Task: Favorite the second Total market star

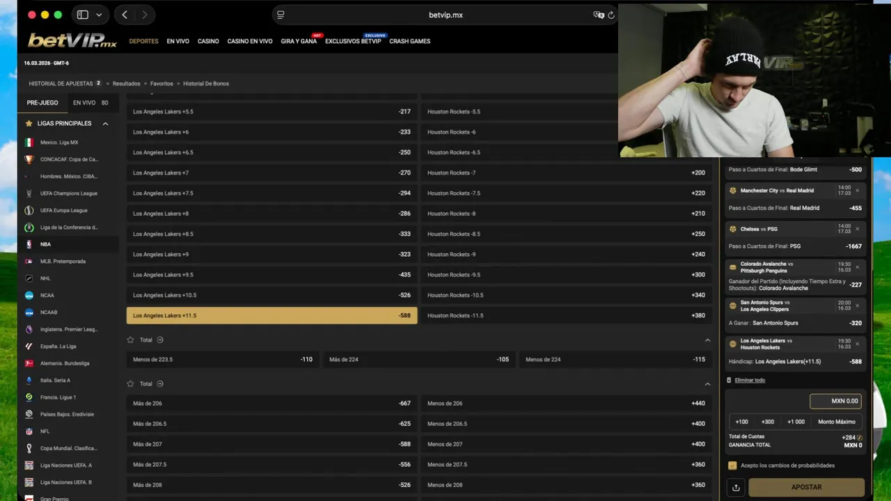Action: [130, 384]
